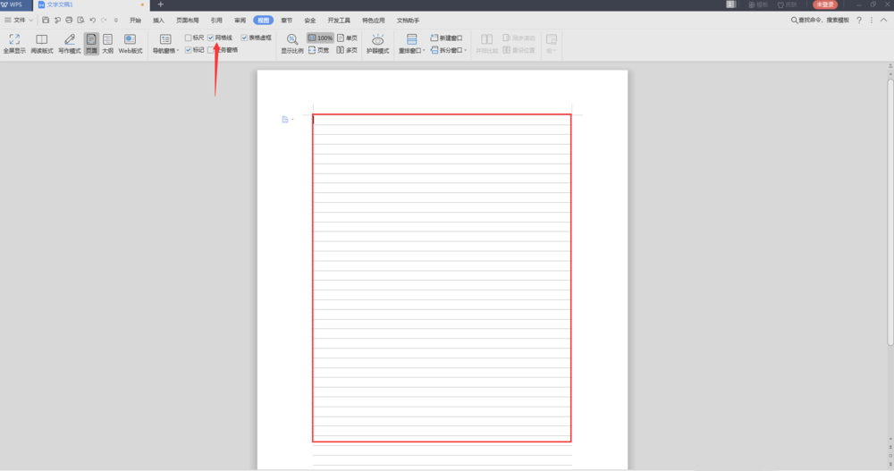Click the not logged in (未登录) button
The height and width of the screenshot is (471, 894).
coord(825,4)
